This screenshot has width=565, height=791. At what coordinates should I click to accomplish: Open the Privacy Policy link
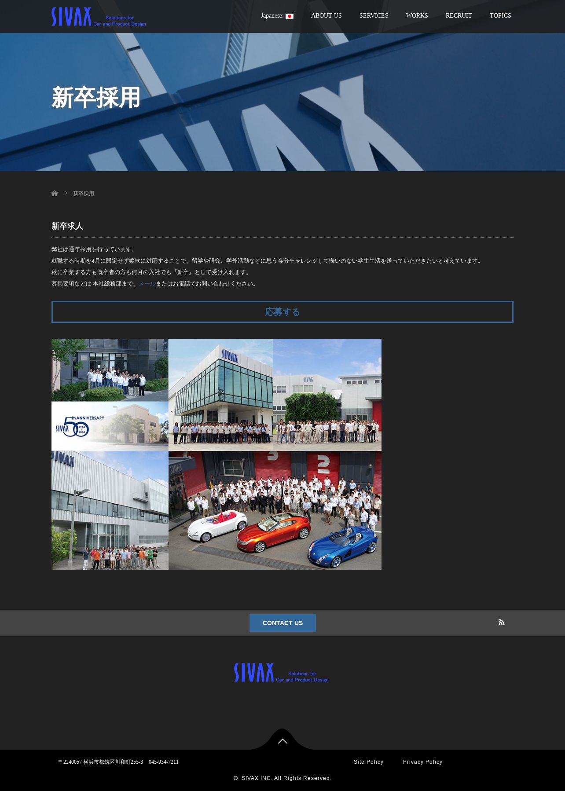(x=423, y=762)
